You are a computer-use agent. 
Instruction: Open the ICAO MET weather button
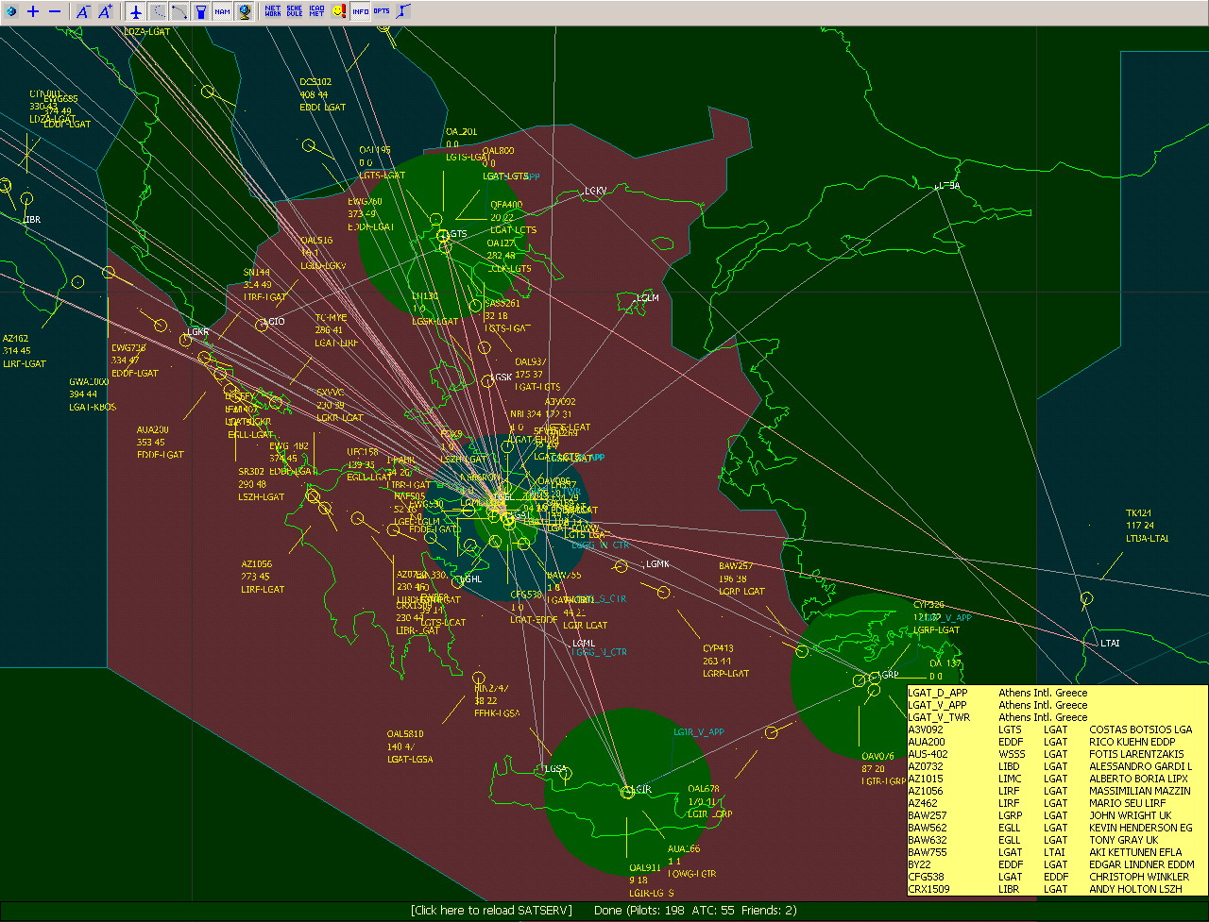tap(316, 12)
